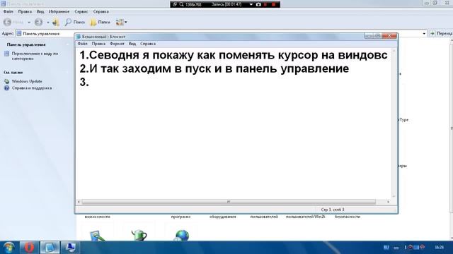Click the Notepad horizontal scrollbar right arrow

tap(388, 202)
